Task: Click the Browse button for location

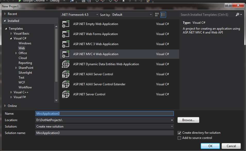Action: pos(188,120)
